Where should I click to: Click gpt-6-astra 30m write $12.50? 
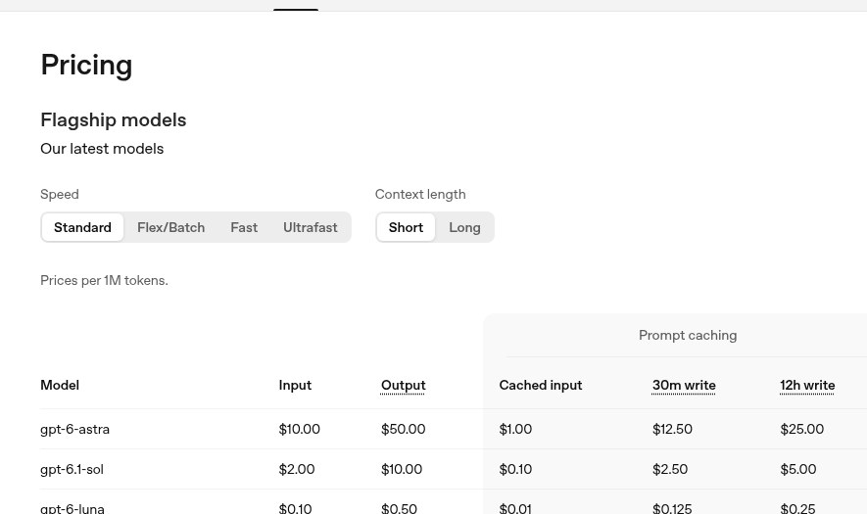(672, 429)
